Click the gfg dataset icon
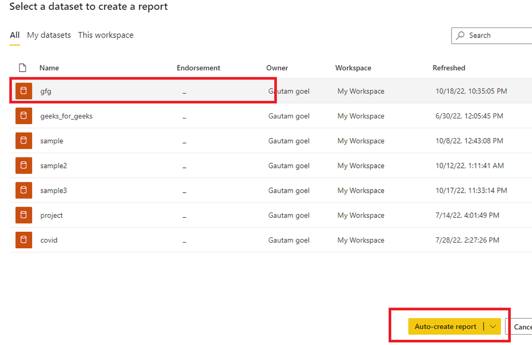 [24, 91]
